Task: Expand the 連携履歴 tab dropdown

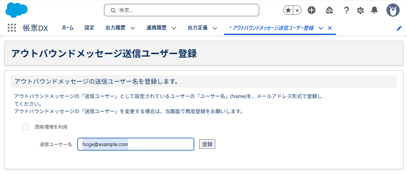Action: [173, 28]
